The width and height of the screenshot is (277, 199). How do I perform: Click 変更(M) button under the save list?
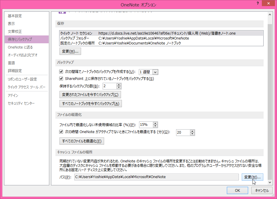[x=70, y=51]
